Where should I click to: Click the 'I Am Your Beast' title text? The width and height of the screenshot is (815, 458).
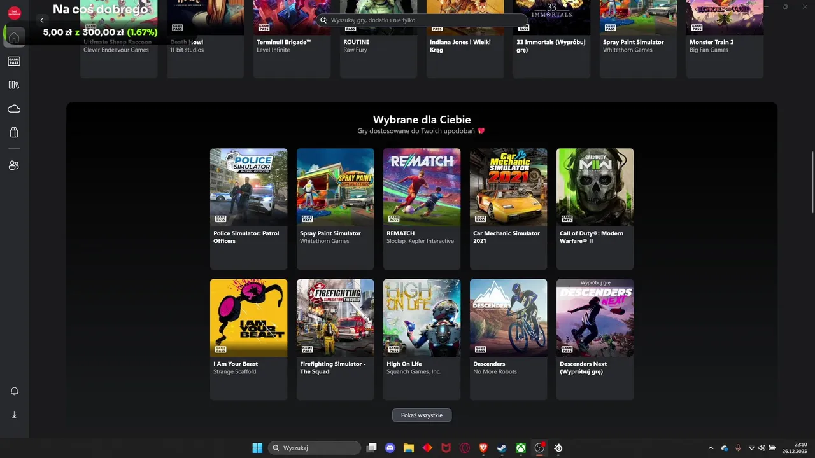click(x=236, y=364)
